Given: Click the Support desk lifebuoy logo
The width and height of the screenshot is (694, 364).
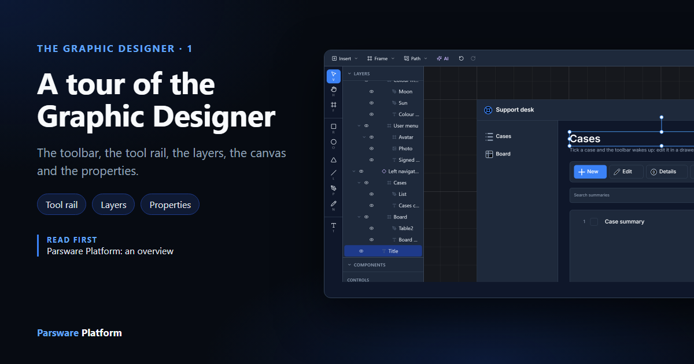Looking at the screenshot, I should coord(488,110).
